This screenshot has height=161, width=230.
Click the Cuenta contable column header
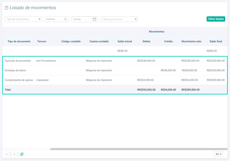[99, 41]
